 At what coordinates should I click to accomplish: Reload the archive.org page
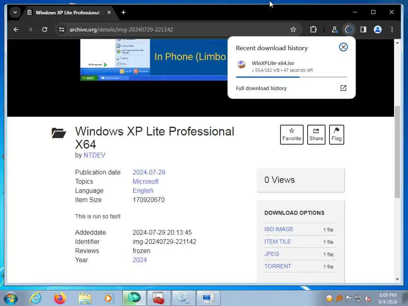tap(45, 29)
